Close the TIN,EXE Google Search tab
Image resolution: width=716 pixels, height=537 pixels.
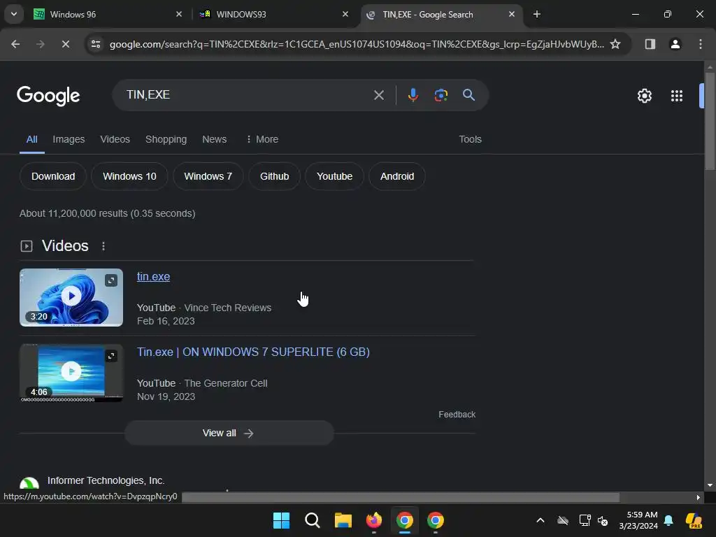pyautogui.click(x=512, y=15)
